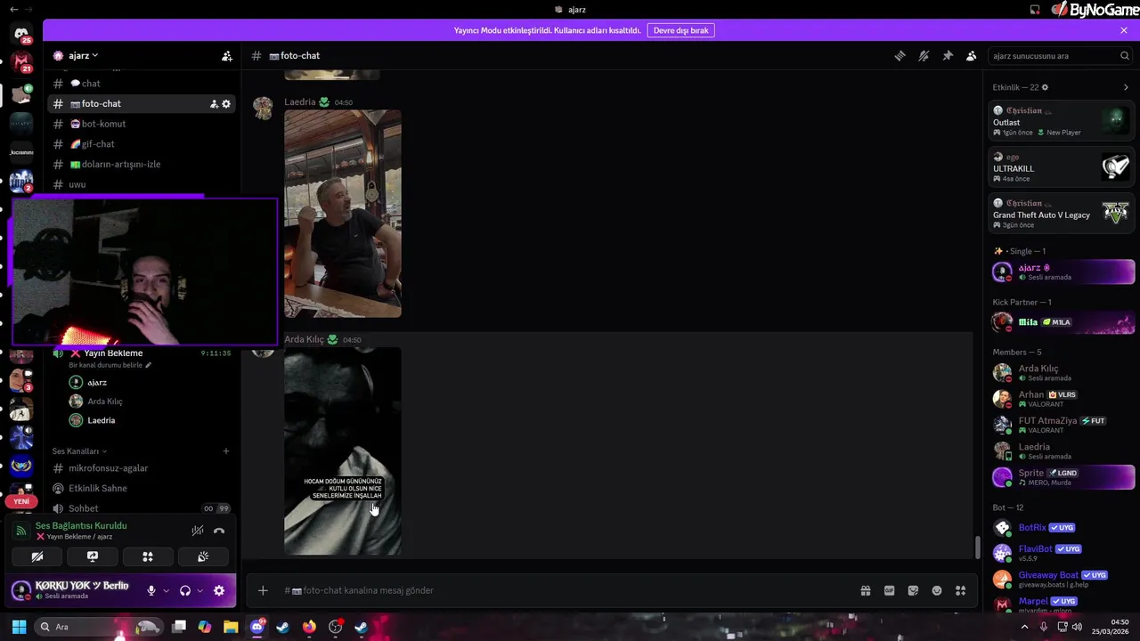Open the soundboard button

(203, 556)
